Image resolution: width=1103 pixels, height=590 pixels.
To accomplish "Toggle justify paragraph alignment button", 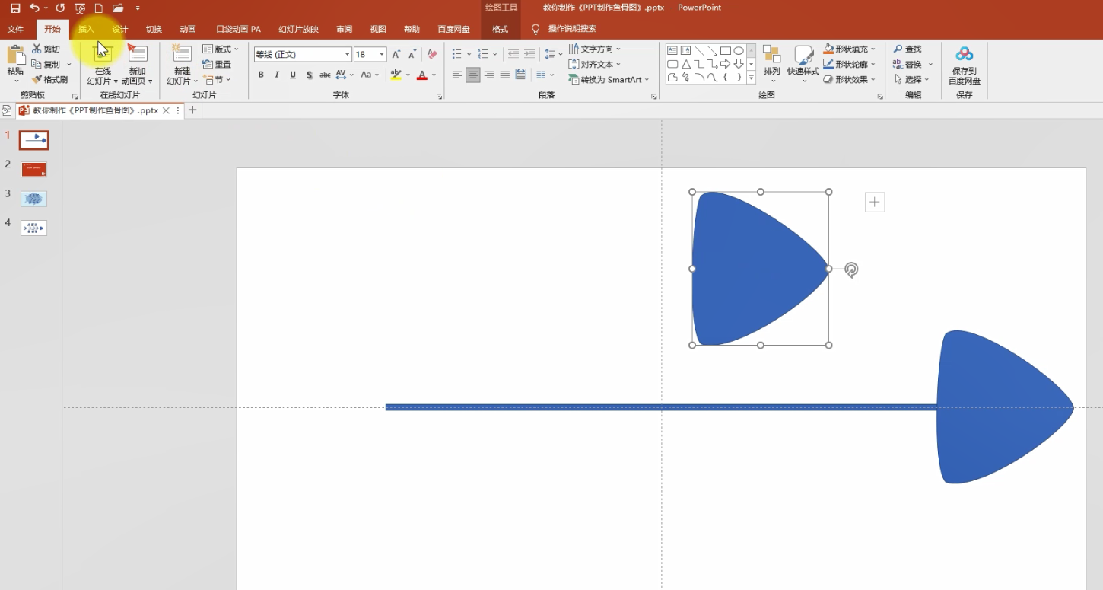I will point(505,75).
